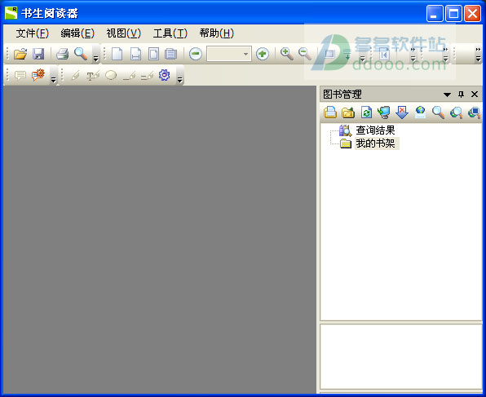Viewport: 486px width, 397px height.
Task: Click the monitor download icon with green arrow
Action: pos(384,112)
